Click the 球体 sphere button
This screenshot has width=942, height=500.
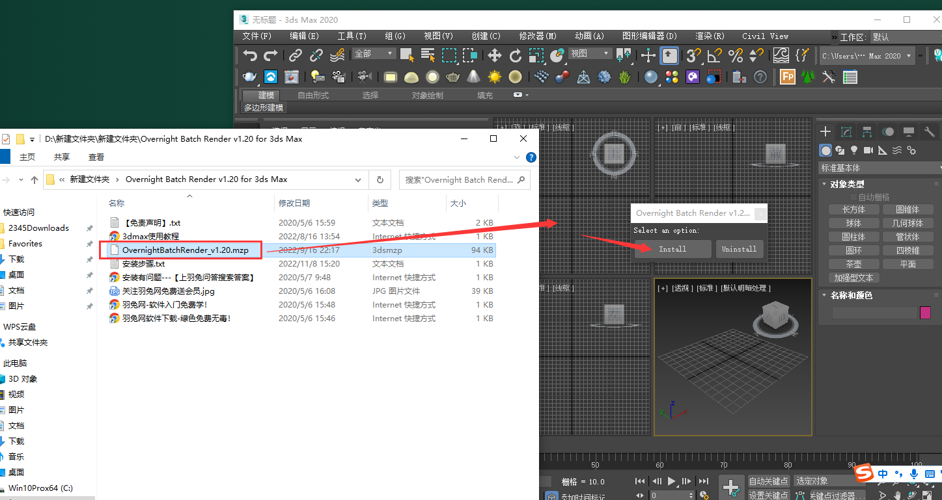point(853,223)
